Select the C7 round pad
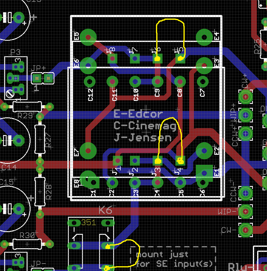The height and width of the screenshot is (271, 267). tap(203, 81)
